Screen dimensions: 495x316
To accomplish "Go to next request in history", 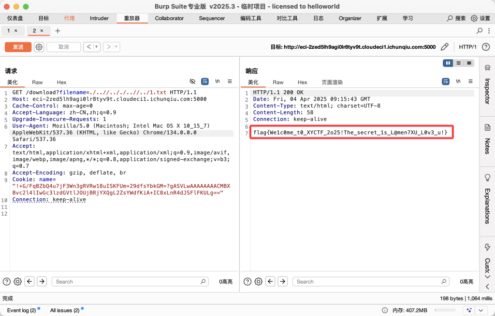I will pos(108,47).
